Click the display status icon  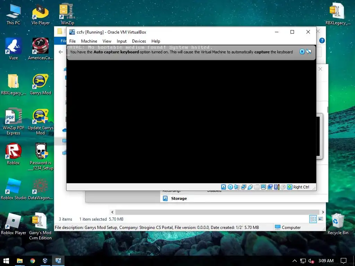pos(263,187)
